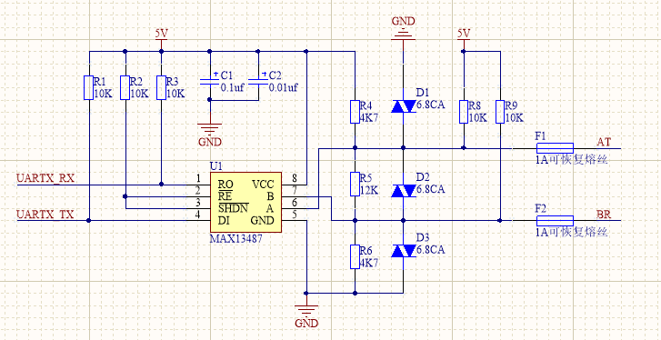Click the U1 designator text
Screen dimensions: 661x340
point(215,166)
